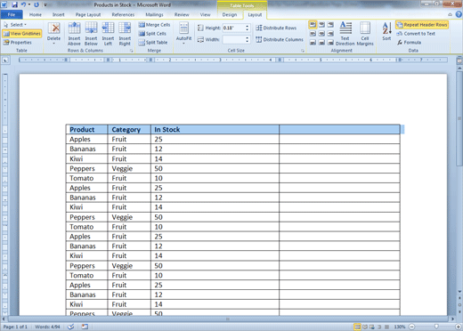
Task: Select Align Bottom Center alignment icon
Action: 321,43
